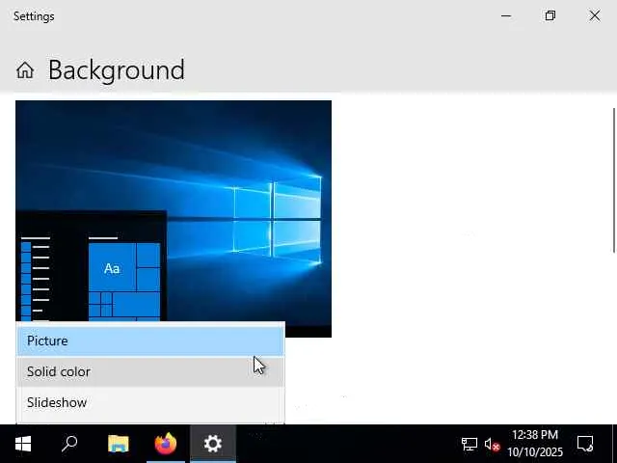The image size is (617, 463).
Task: Open the notification action center
Action: pyautogui.click(x=585, y=444)
